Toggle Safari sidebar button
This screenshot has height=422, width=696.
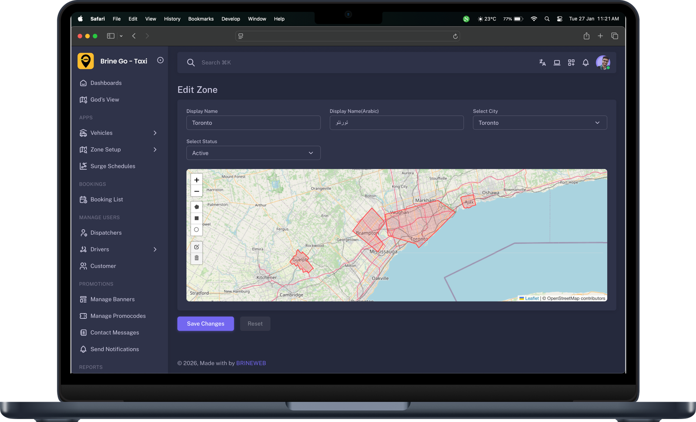tap(111, 36)
